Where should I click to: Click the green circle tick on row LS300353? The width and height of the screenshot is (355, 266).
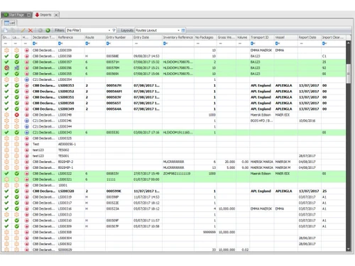click(16, 85)
